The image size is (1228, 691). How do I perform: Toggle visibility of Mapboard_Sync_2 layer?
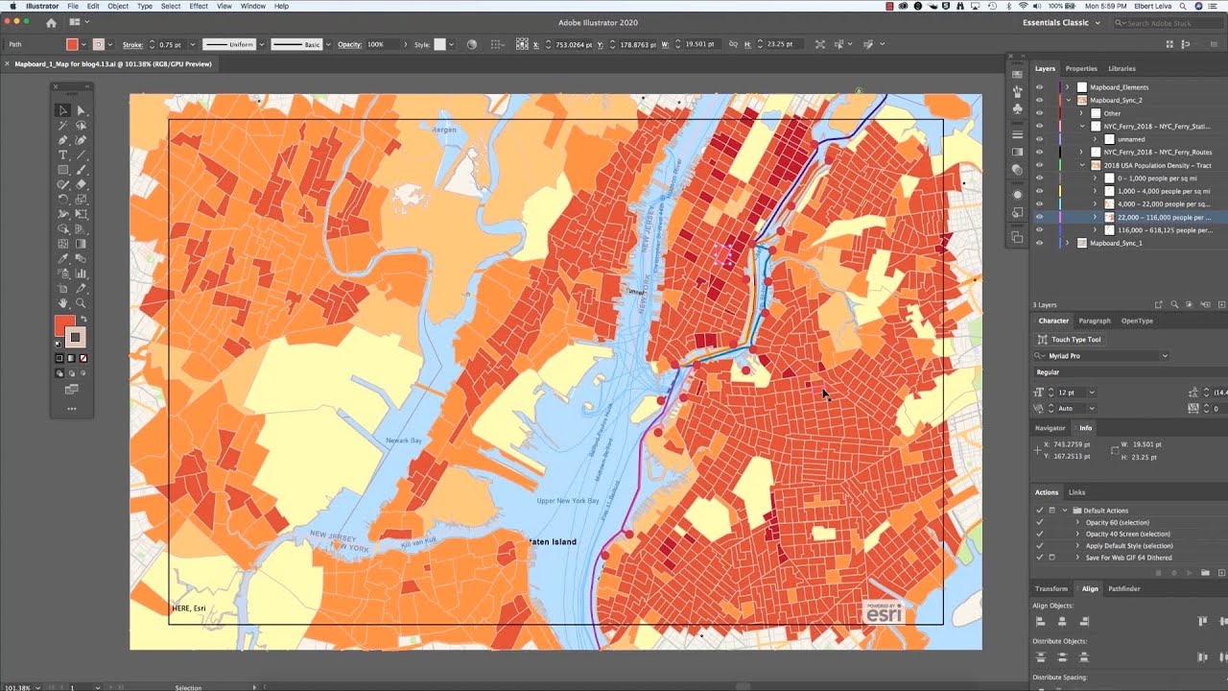click(x=1039, y=100)
